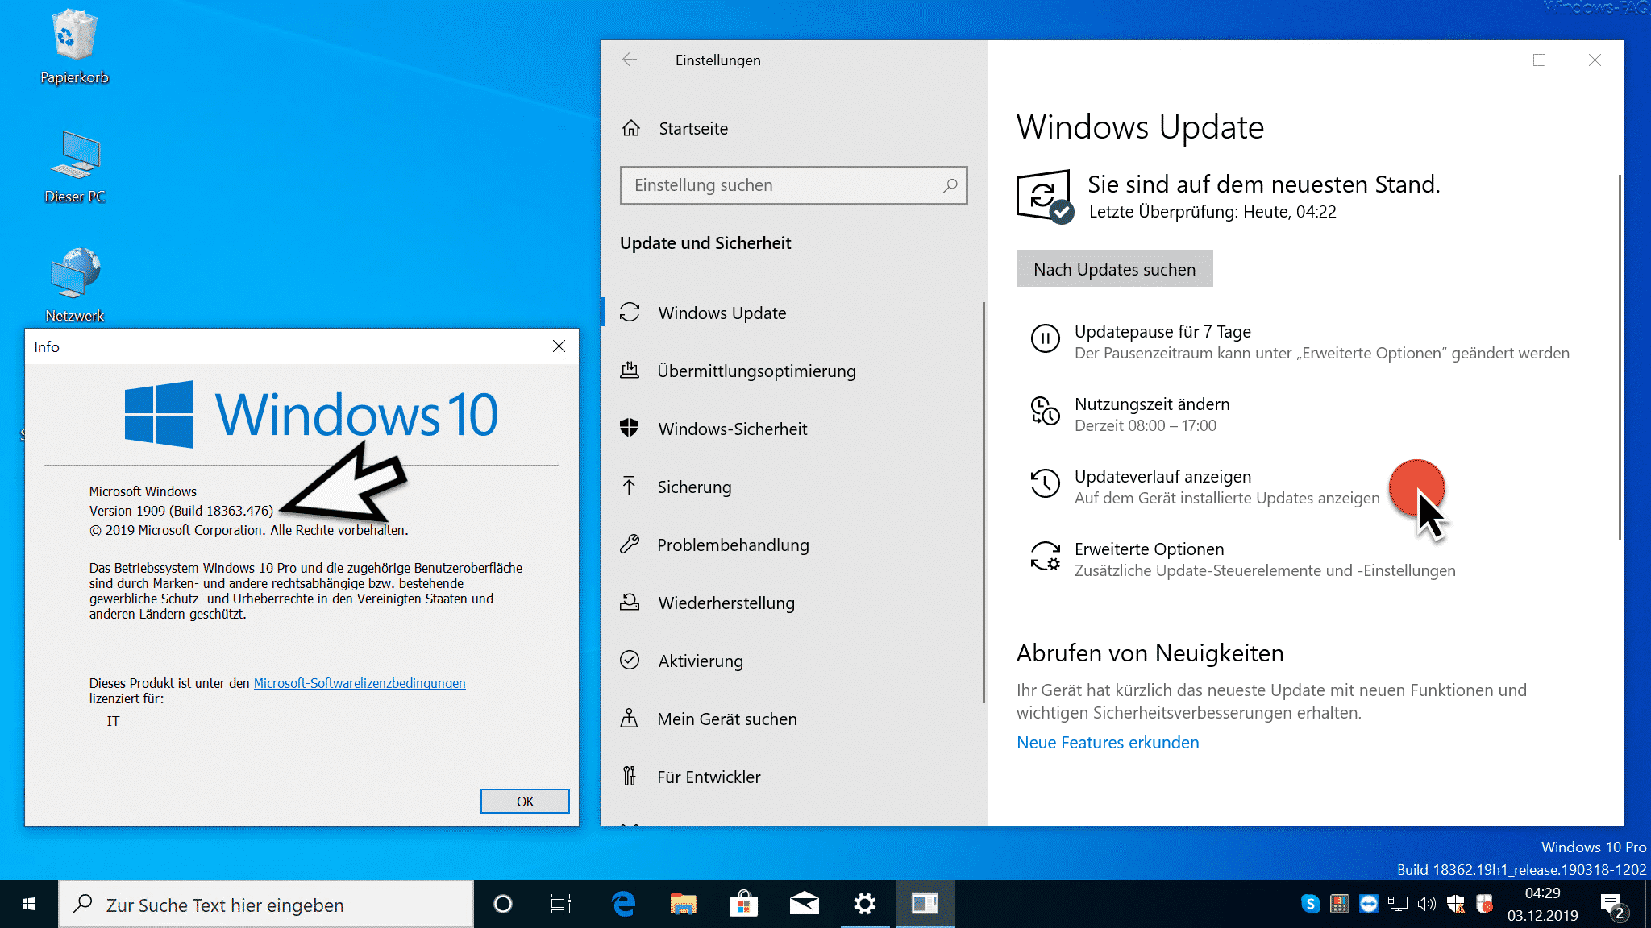This screenshot has width=1651, height=928.
Task: Select Windows-Sicherheit in sidebar
Action: point(794,429)
